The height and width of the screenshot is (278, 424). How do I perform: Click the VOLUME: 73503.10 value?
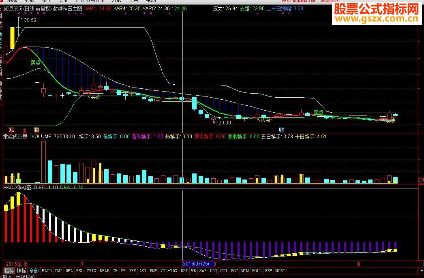click(53, 137)
